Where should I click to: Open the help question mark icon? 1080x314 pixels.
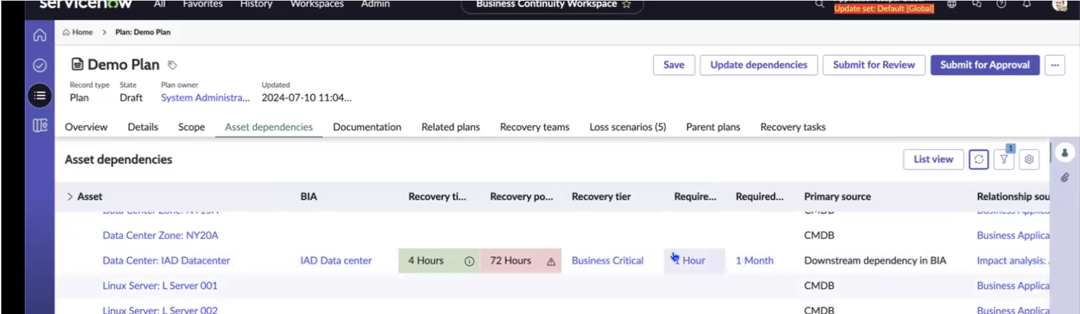pyautogui.click(x=1001, y=4)
